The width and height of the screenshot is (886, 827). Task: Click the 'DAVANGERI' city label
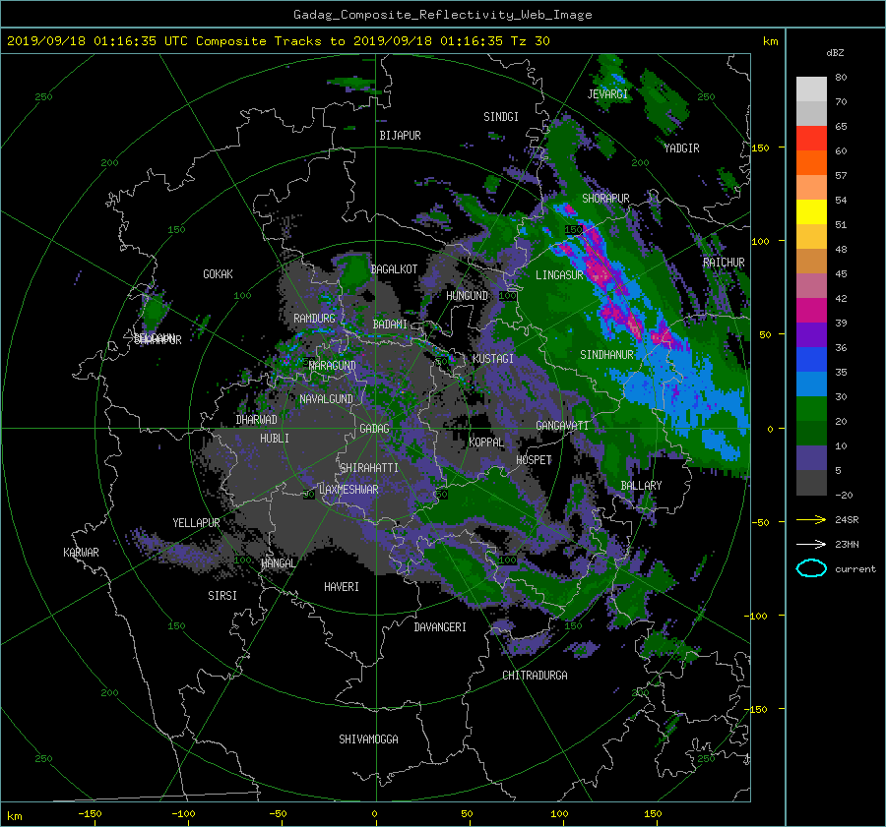(x=440, y=627)
